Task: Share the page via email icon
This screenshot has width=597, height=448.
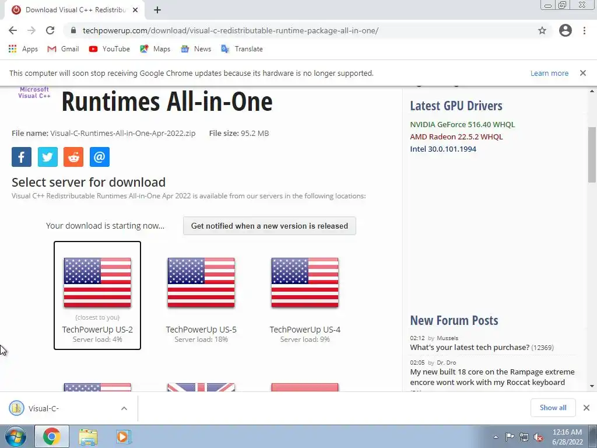Action: click(x=100, y=157)
